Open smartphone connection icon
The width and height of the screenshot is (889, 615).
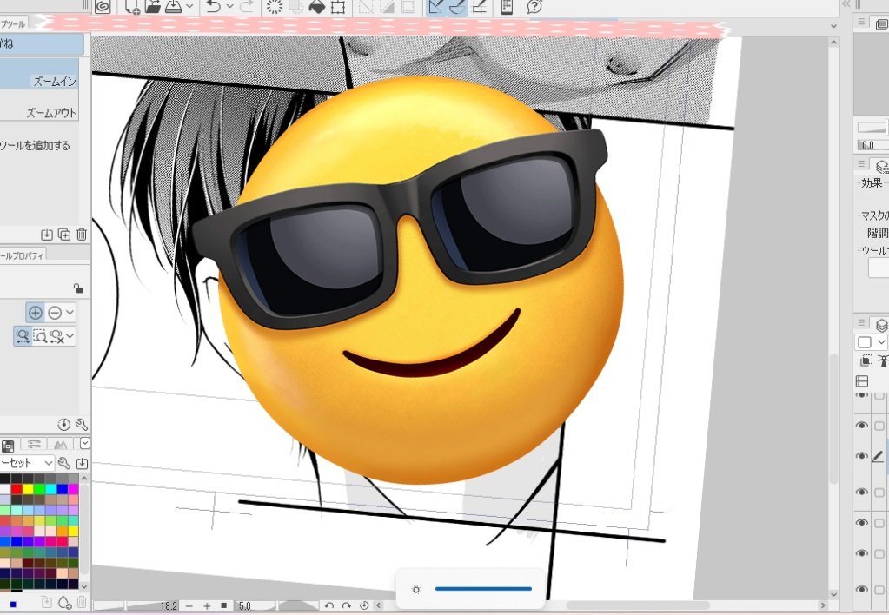point(507,6)
